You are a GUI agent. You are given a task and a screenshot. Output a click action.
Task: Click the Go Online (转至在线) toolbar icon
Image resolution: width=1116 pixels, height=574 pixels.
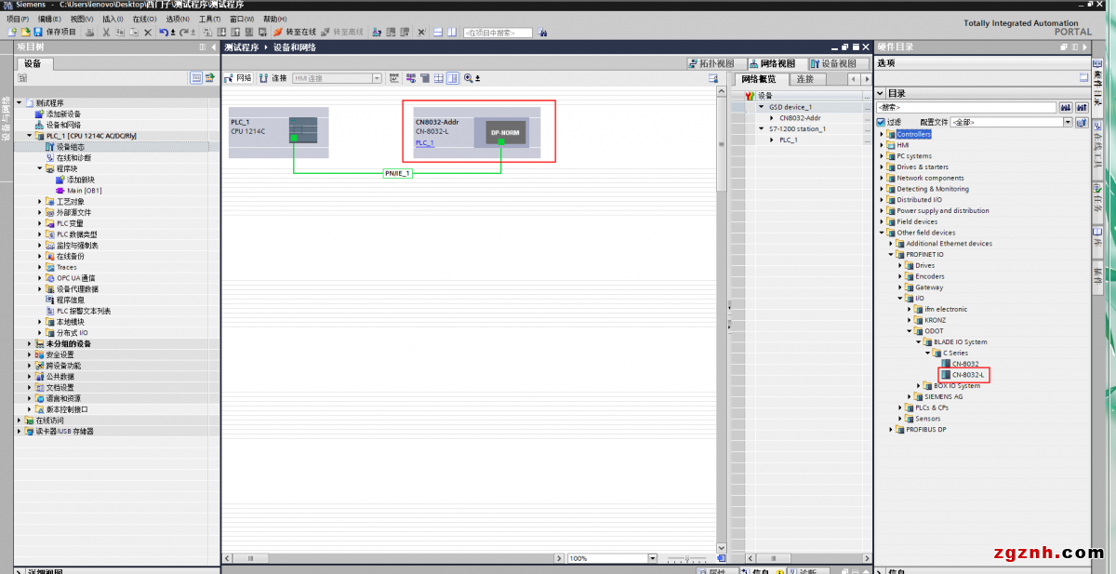pos(278,32)
